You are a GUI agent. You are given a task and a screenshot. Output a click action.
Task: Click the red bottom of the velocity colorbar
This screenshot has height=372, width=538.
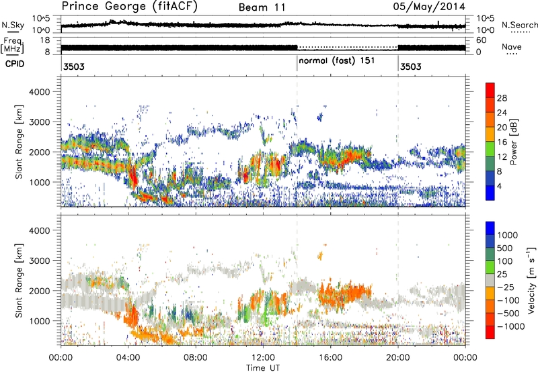click(490, 332)
